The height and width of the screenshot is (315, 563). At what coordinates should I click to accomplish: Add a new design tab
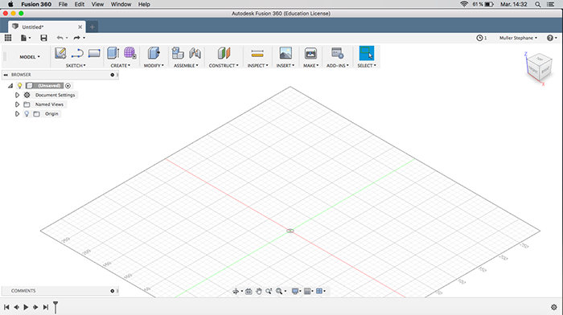(x=92, y=27)
